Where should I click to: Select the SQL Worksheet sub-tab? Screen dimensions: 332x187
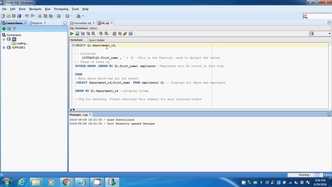point(78,28)
